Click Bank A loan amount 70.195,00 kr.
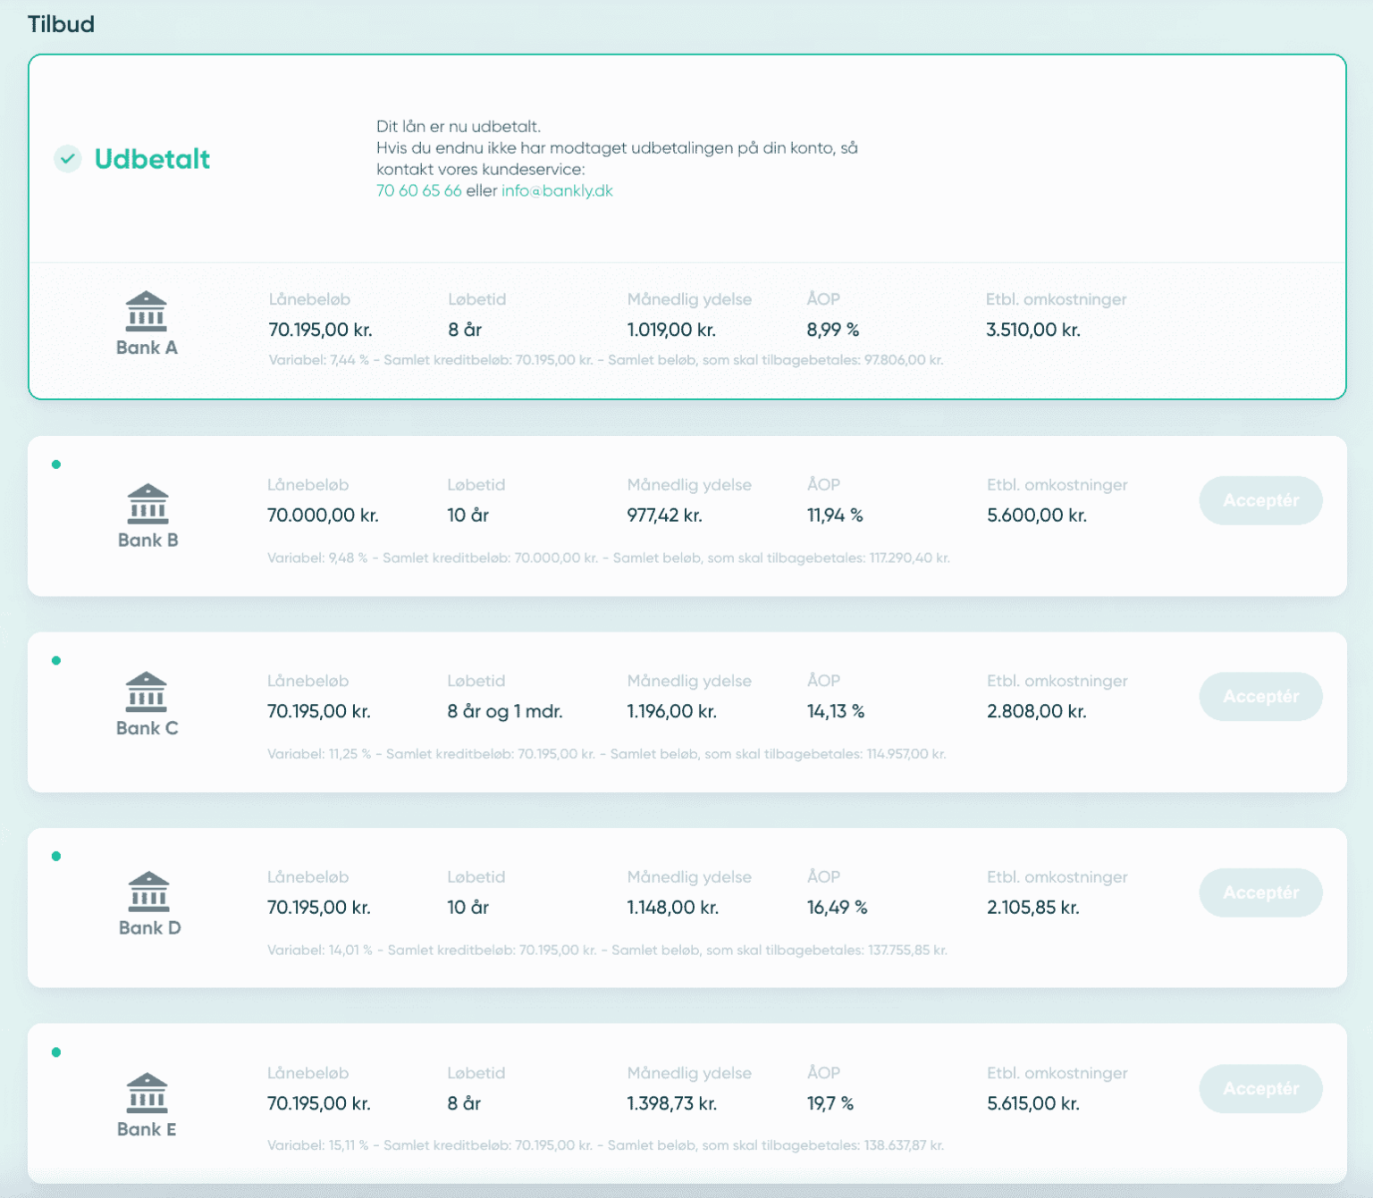 (x=320, y=330)
